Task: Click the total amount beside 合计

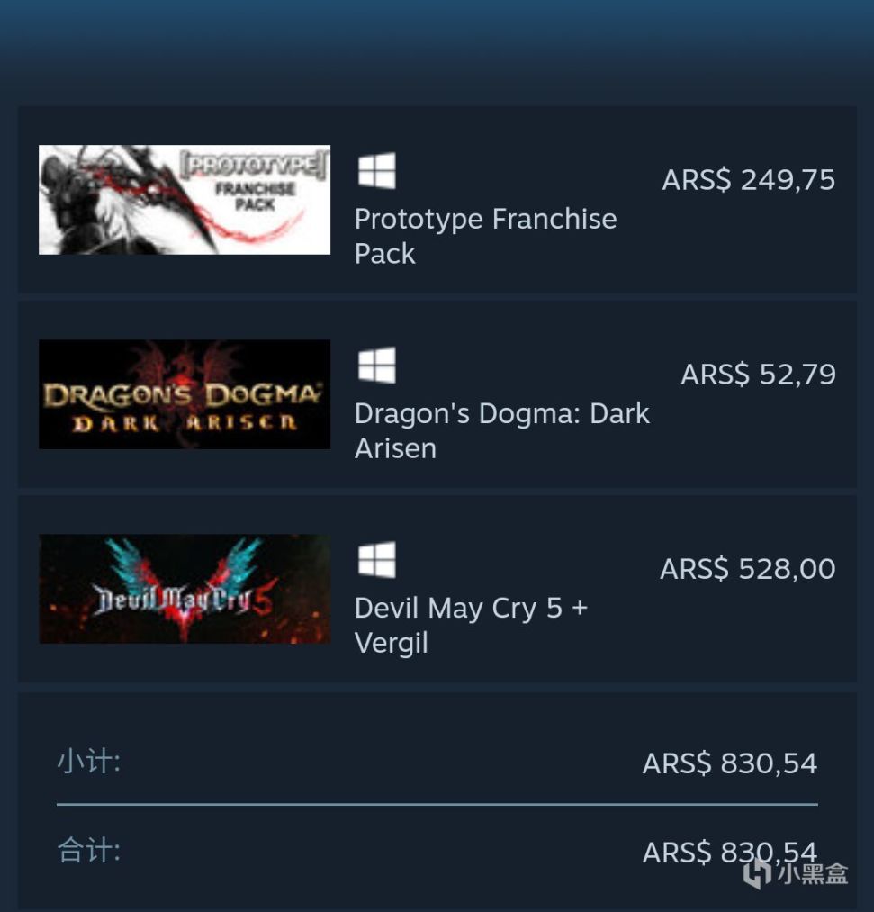Action: pyautogui.click(x=730, y=853)
